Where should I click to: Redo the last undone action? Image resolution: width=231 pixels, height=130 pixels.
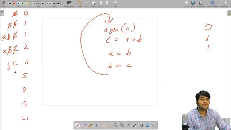click(86, 4)
